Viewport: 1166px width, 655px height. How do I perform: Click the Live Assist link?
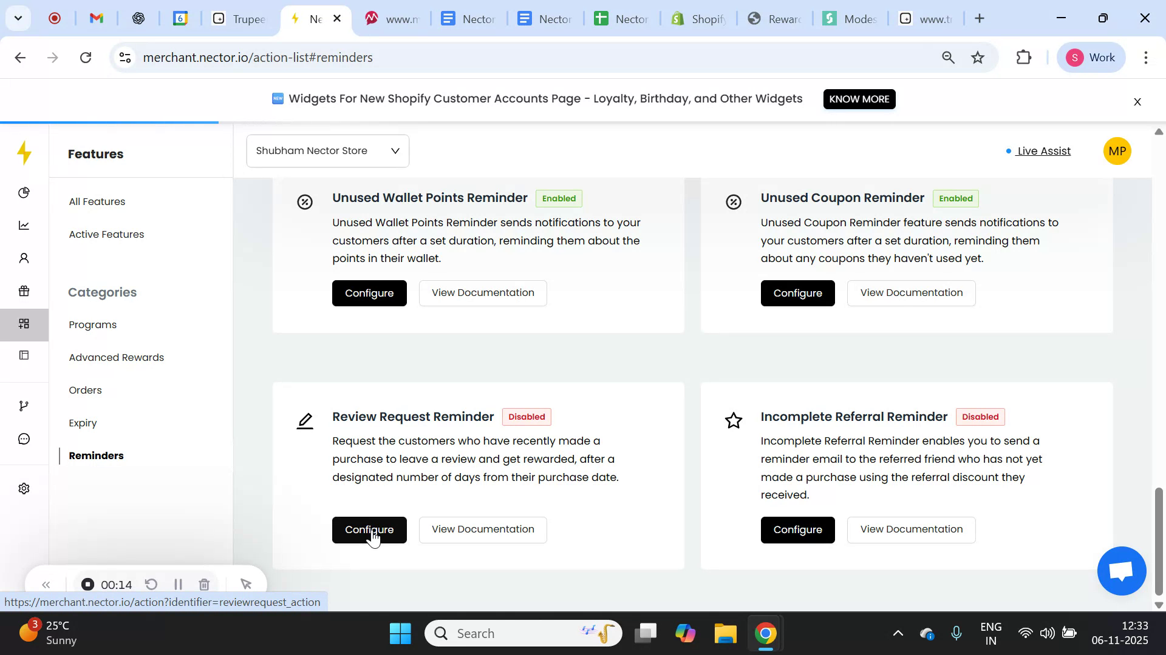pos(1043,151)
